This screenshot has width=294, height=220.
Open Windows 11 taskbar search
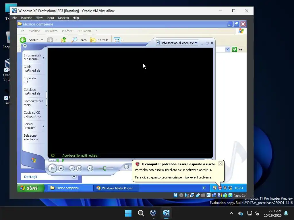tap(141, 213)
